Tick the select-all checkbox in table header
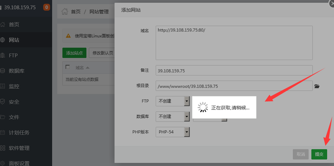 (68, 67)
